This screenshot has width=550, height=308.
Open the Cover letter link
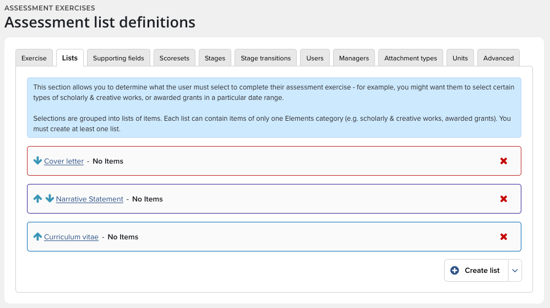(x=64, y=161)
